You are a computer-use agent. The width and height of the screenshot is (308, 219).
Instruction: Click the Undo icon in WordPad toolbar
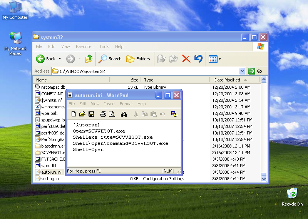[162, 114]
